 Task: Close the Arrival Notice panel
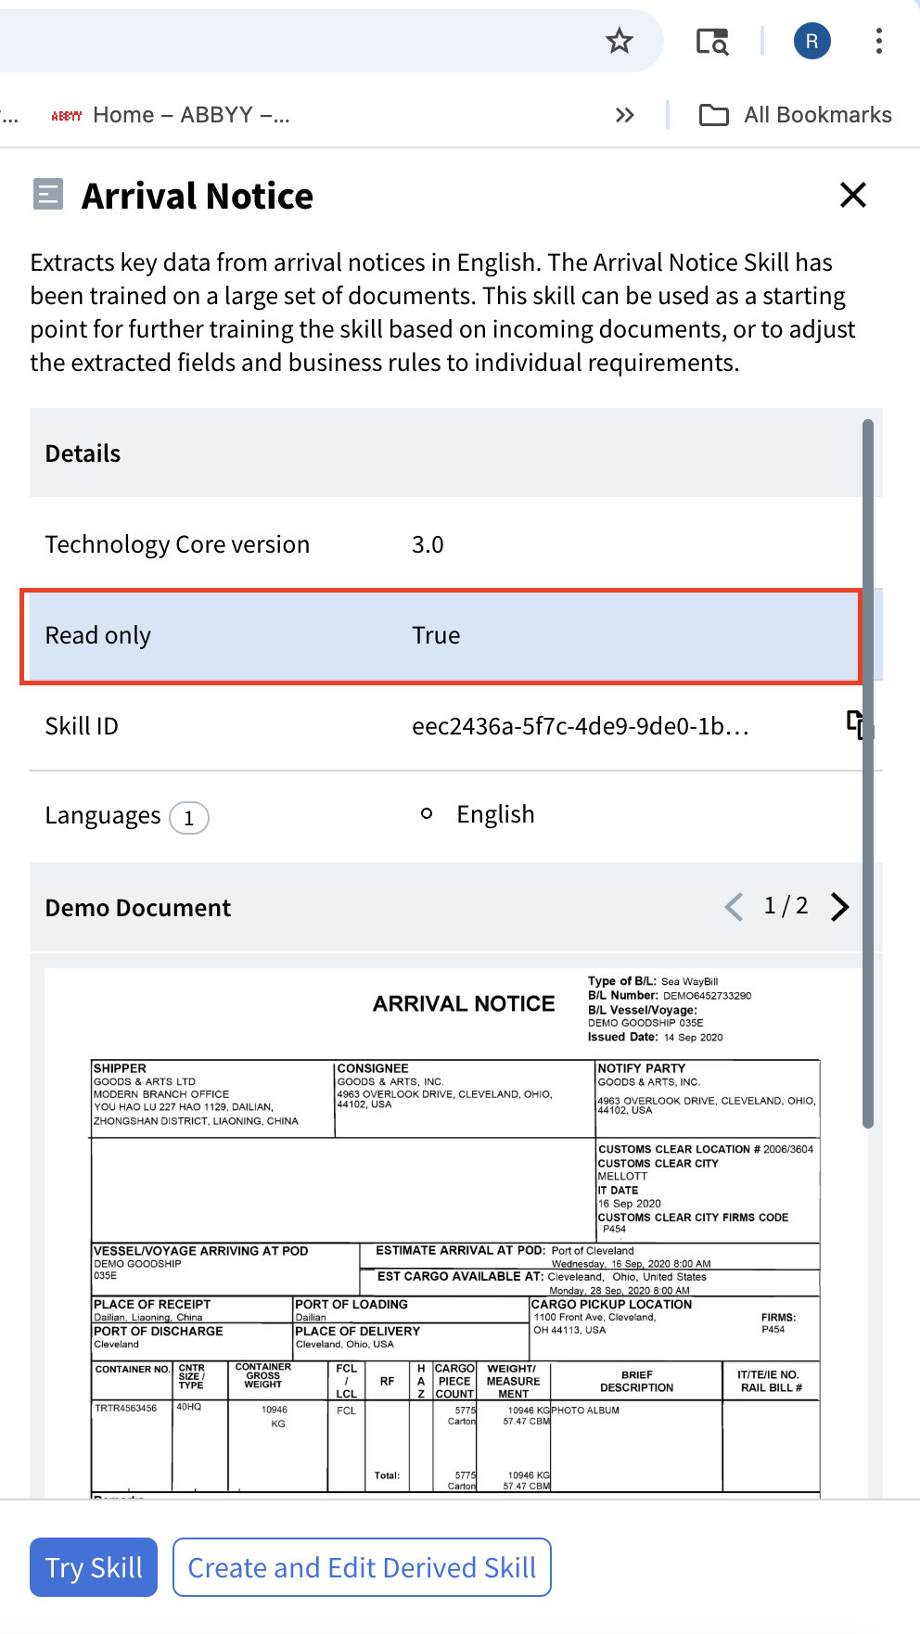pos(852,195)
